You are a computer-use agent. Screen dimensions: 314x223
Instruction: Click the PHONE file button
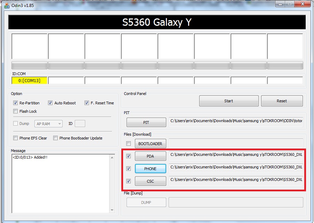click(150, 168)
